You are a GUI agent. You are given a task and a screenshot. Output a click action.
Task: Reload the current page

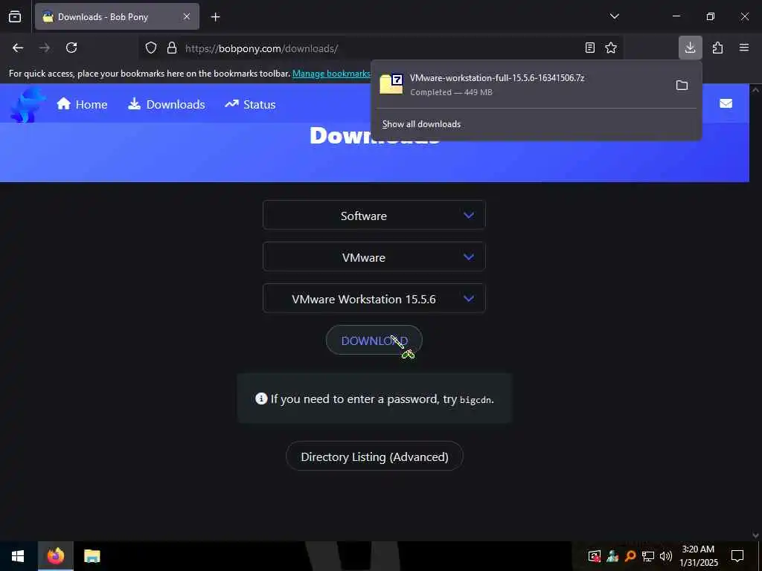point(71,48)
